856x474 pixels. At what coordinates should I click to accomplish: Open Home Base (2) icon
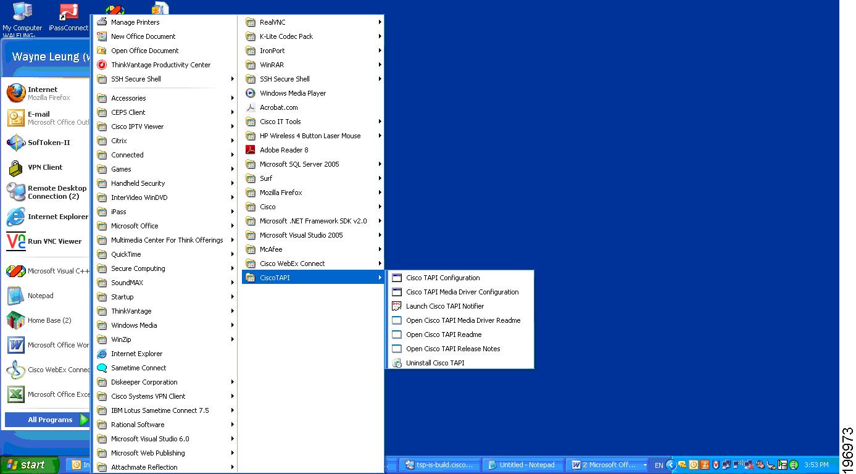point(15,320)
